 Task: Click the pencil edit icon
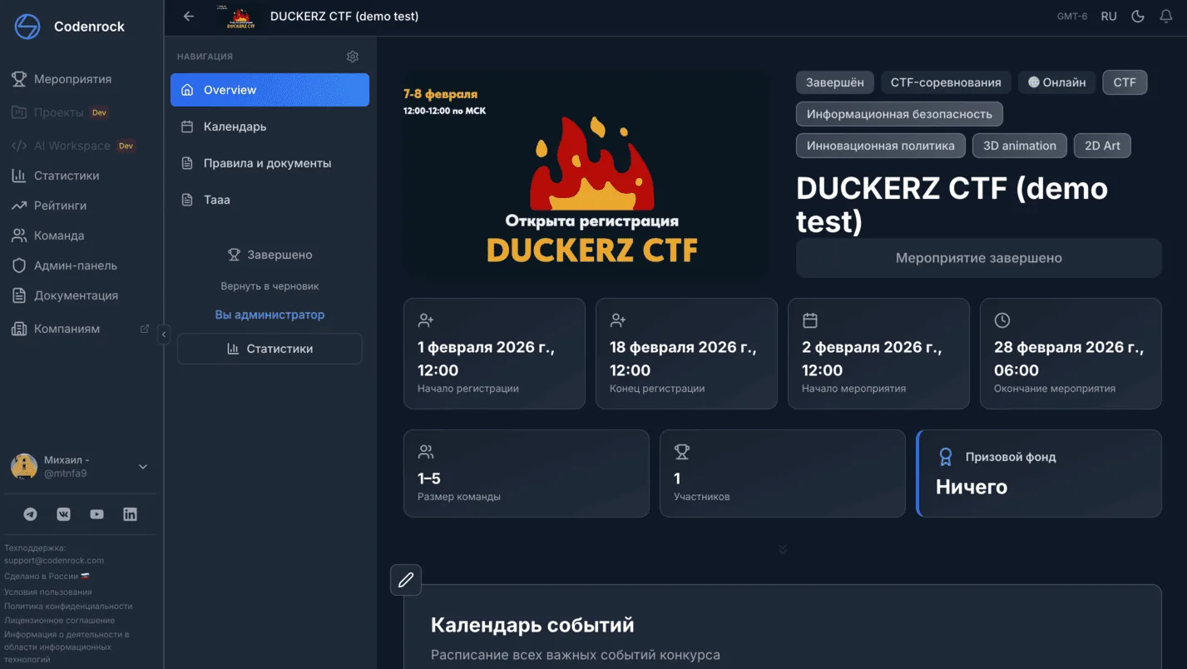click(x=406, y=580)
